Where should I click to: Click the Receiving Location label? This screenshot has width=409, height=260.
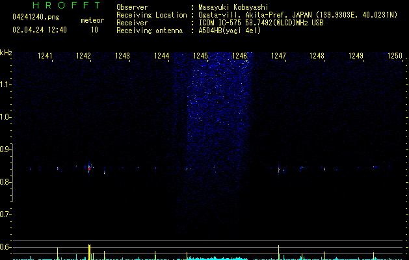[152, 15]
